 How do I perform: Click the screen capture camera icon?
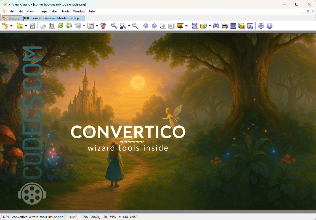(x=250, y=26)
